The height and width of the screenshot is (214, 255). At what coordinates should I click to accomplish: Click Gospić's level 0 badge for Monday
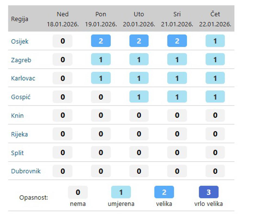(x=101, y=97)
